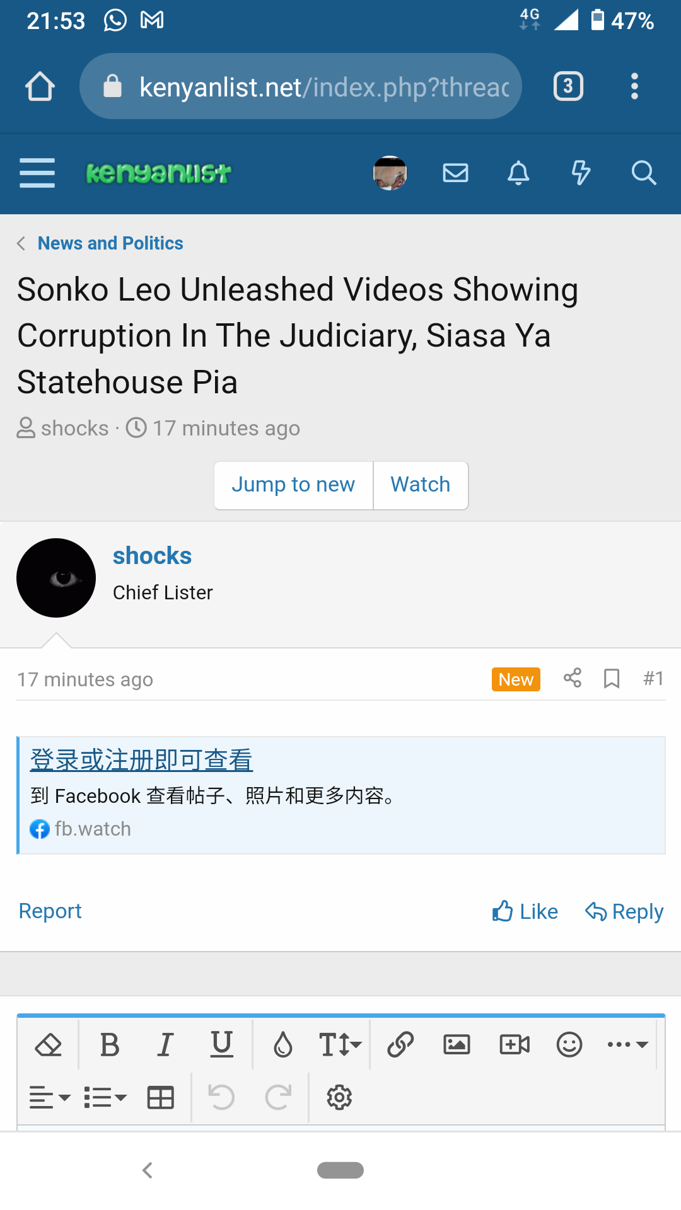Open the What's new lightning icon
The image size is (681, 1210).
pyautogui.click(x=581, y=173)
